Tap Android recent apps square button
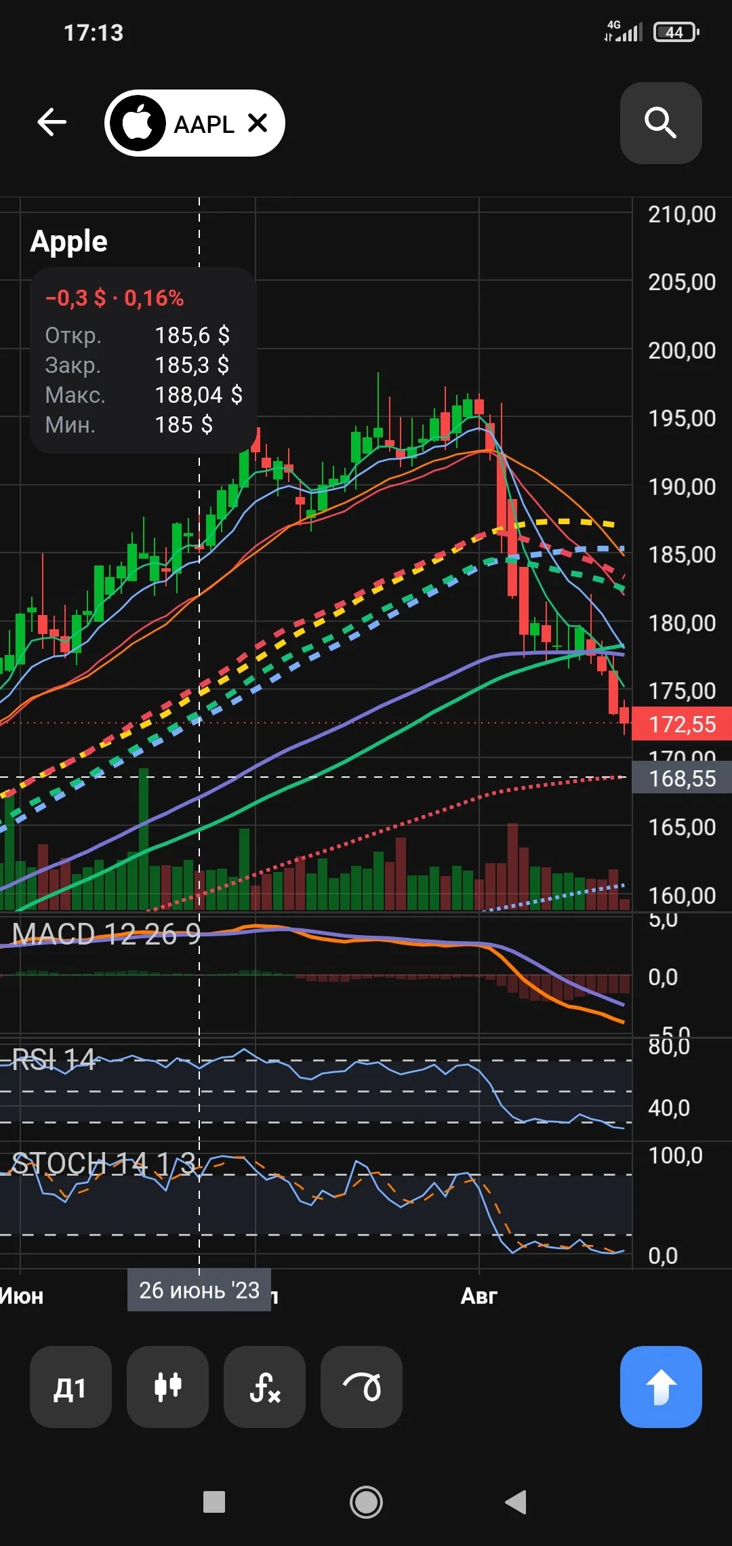The image size is (732, 1546). click(x=214, y=1502)
